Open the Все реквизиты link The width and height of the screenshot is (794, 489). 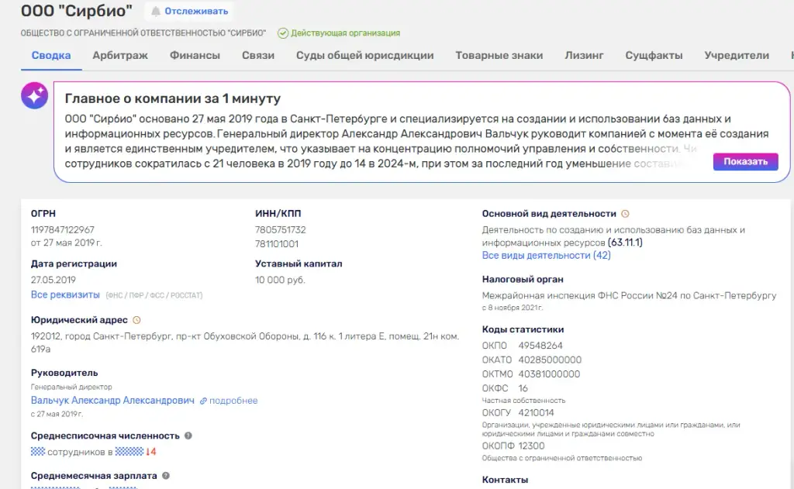click(65, 294)
